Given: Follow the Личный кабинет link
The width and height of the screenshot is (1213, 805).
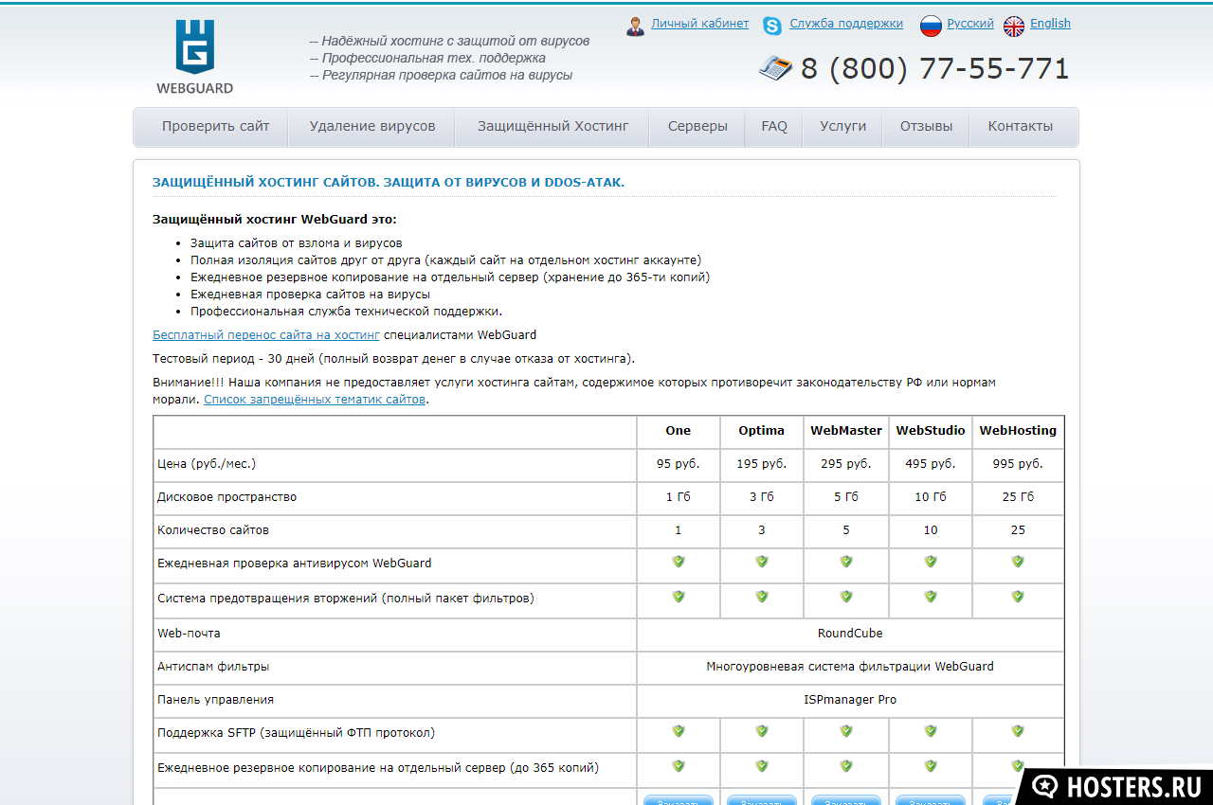Looking at the screenshot, I should coord(700,24).
